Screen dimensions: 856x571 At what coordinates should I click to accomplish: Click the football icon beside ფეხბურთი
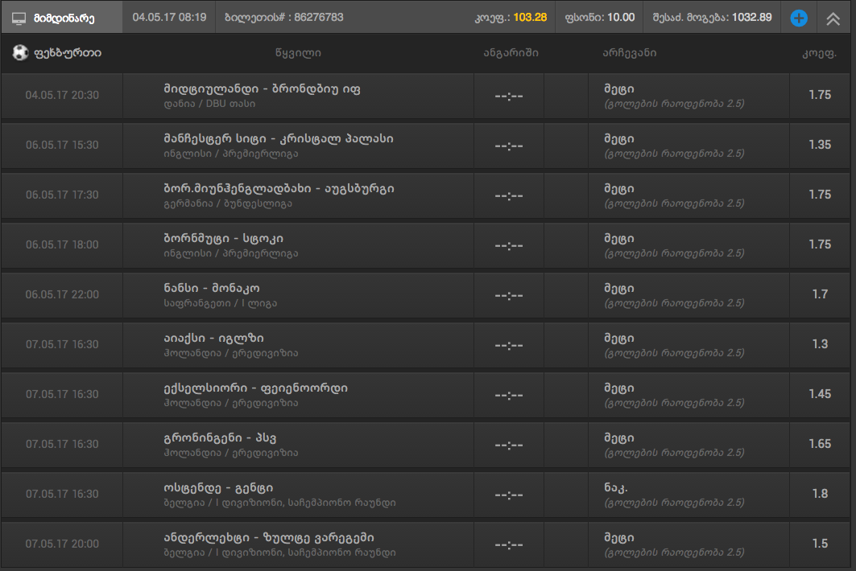(20, 53)
